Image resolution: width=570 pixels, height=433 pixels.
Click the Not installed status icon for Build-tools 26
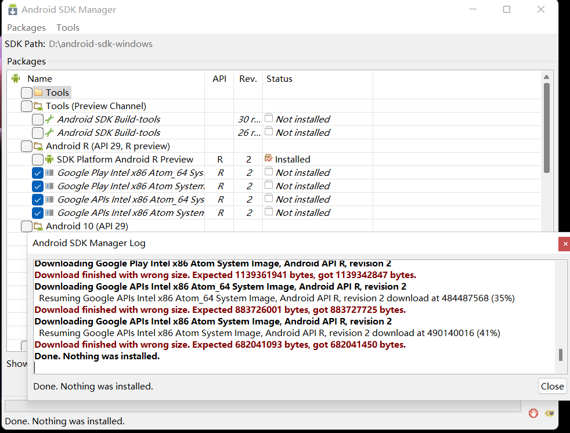click(x=269, y=131)
